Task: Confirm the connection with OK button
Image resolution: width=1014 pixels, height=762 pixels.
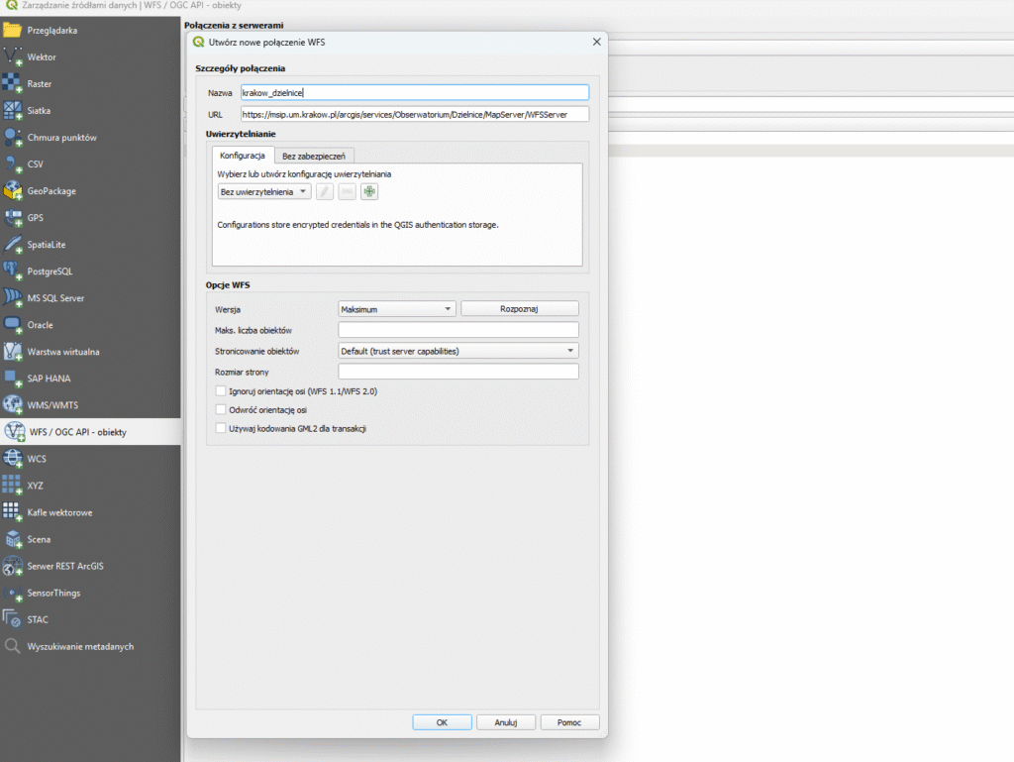Action: click(441, 722)
